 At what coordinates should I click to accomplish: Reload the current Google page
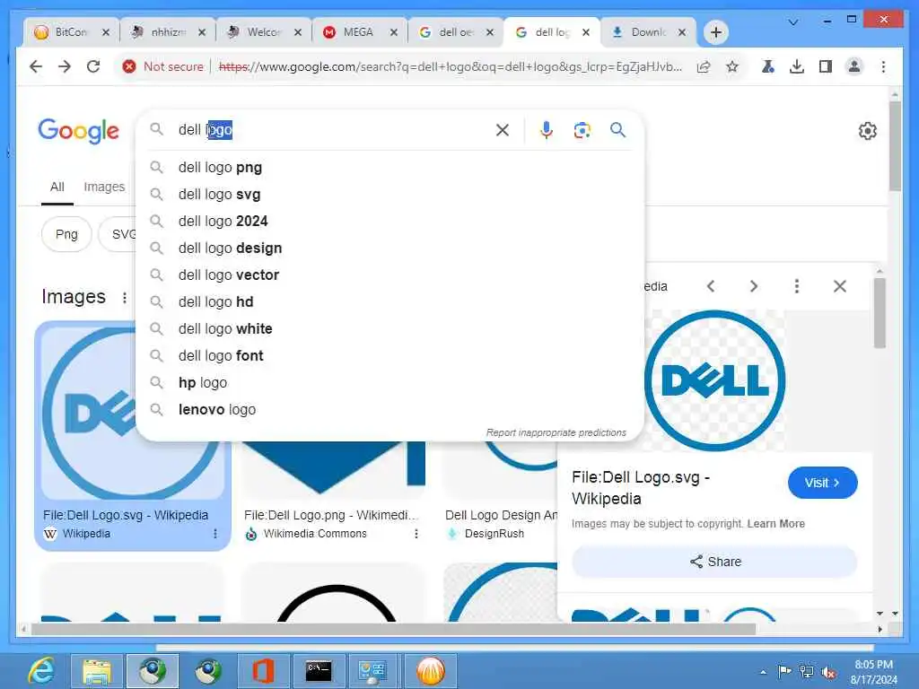click(93, 66)
